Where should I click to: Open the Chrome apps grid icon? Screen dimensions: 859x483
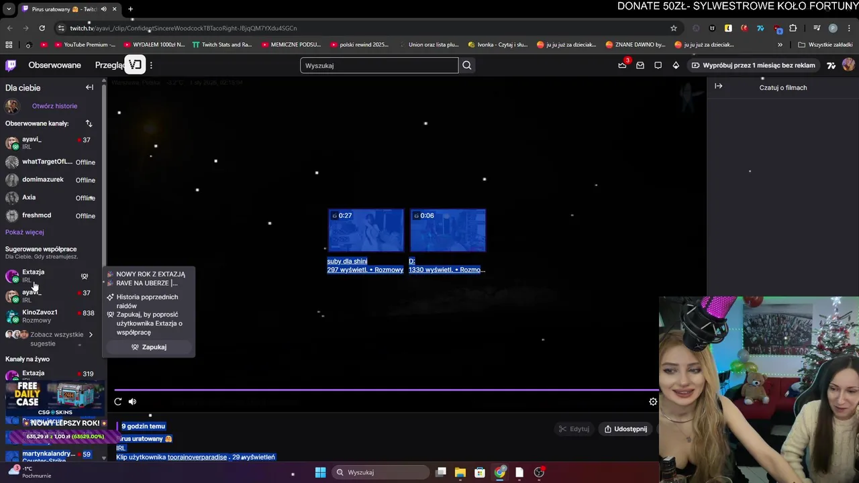(x=9, y=45)
